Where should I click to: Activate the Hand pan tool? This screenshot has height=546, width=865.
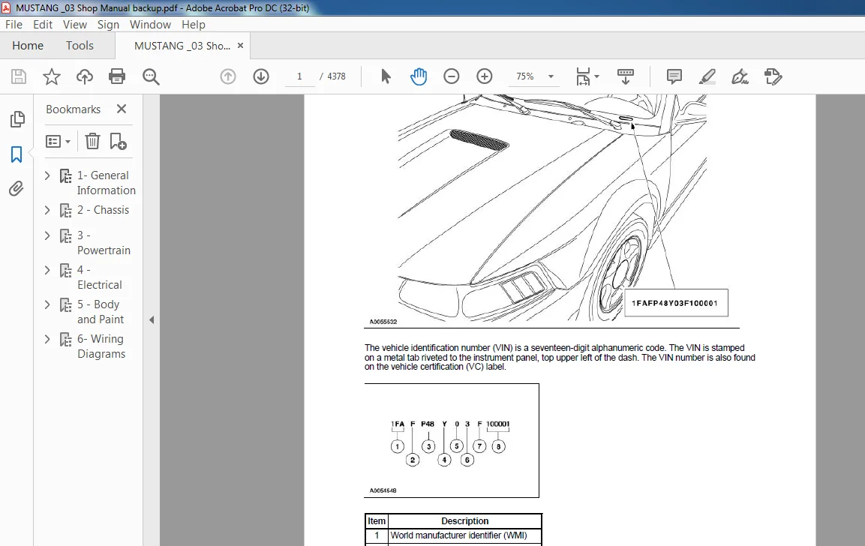coord(418,76)
